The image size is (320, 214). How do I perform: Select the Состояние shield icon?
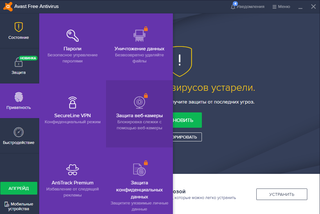click(x=18, y=27)
